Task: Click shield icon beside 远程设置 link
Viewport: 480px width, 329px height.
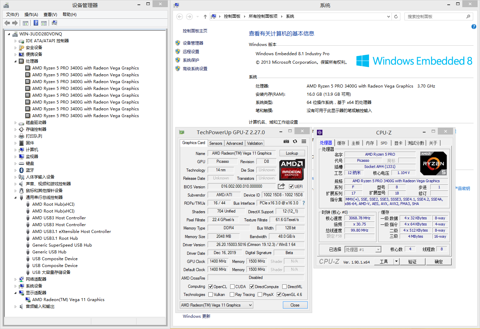Action: 178,51
